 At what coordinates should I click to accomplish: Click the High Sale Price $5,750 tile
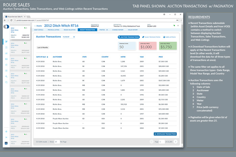point(168,46)
